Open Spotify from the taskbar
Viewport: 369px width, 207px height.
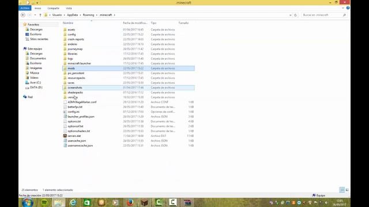[x=44, y=202]
